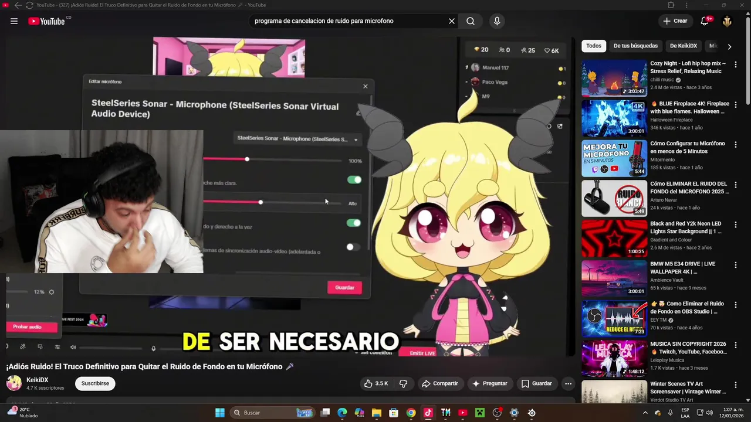Select the De KeikiDX chip
This screenshot has height=422, width=751.
[684, 46]
